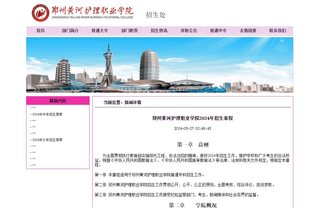
Task: Click the article title 郑州黄河护理职业学院2024年招生章程
Action: point(193,118)
